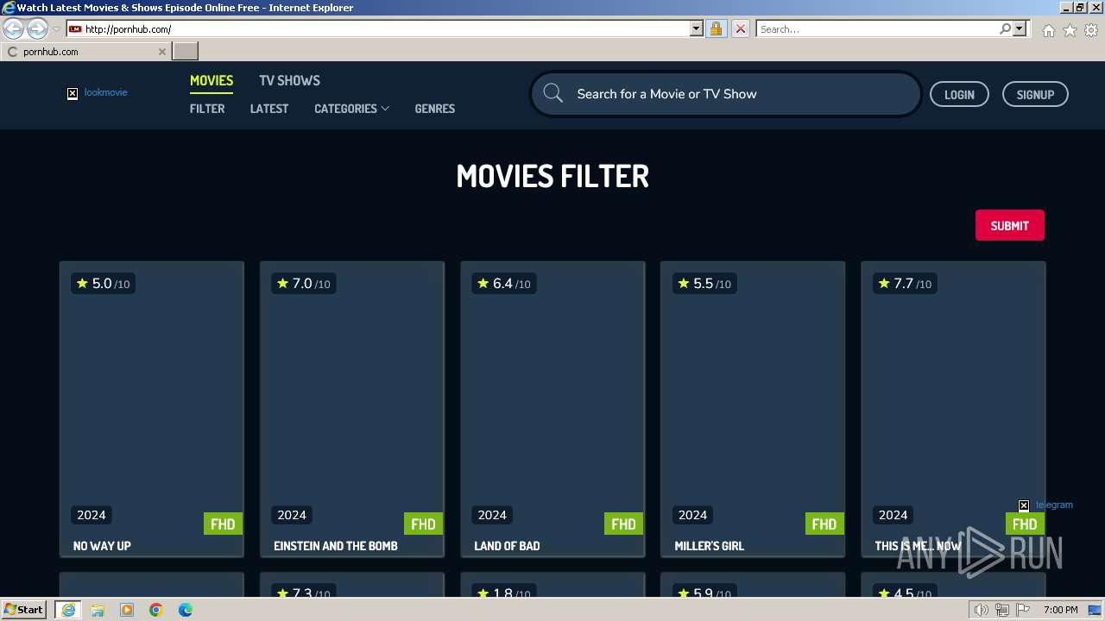Open File Explorer from taskbar

point(98,610)
